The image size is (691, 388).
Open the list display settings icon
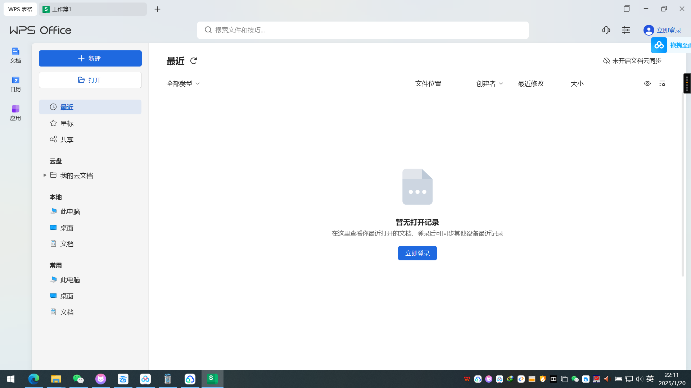pos(662,83)
